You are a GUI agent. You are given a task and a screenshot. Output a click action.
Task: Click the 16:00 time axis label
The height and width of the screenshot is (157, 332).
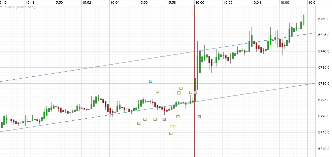click(200, 3)
